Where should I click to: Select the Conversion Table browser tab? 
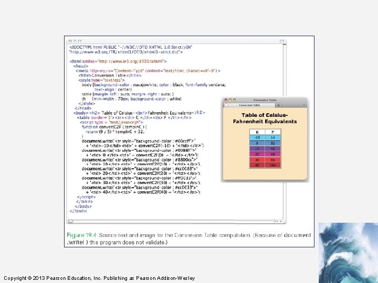click(x=249, y=105)
